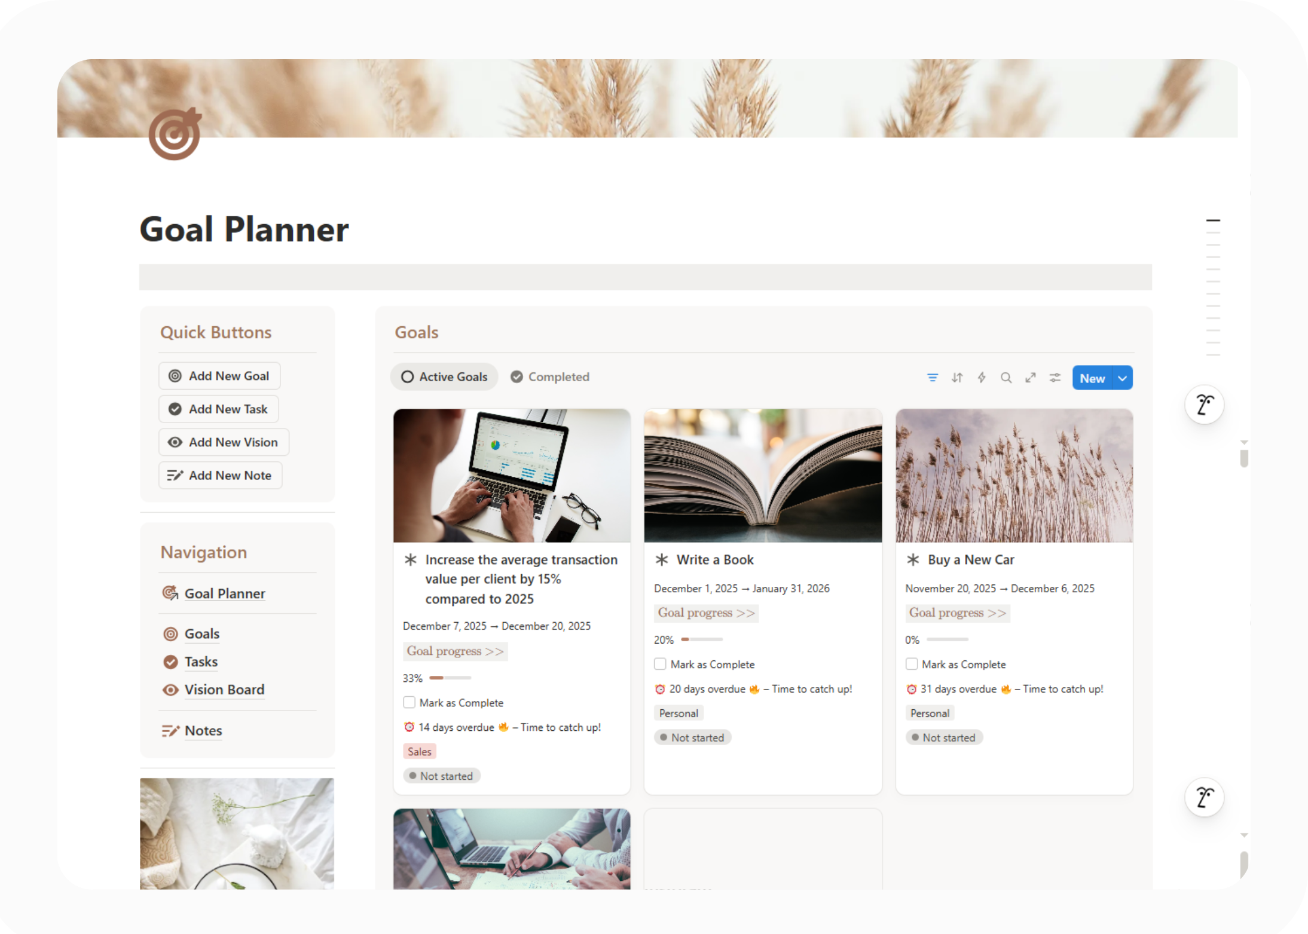Expand the dropdown arrow beside New button
This screenshot has height=934, width=1308.
click(x=1123, y=378)
